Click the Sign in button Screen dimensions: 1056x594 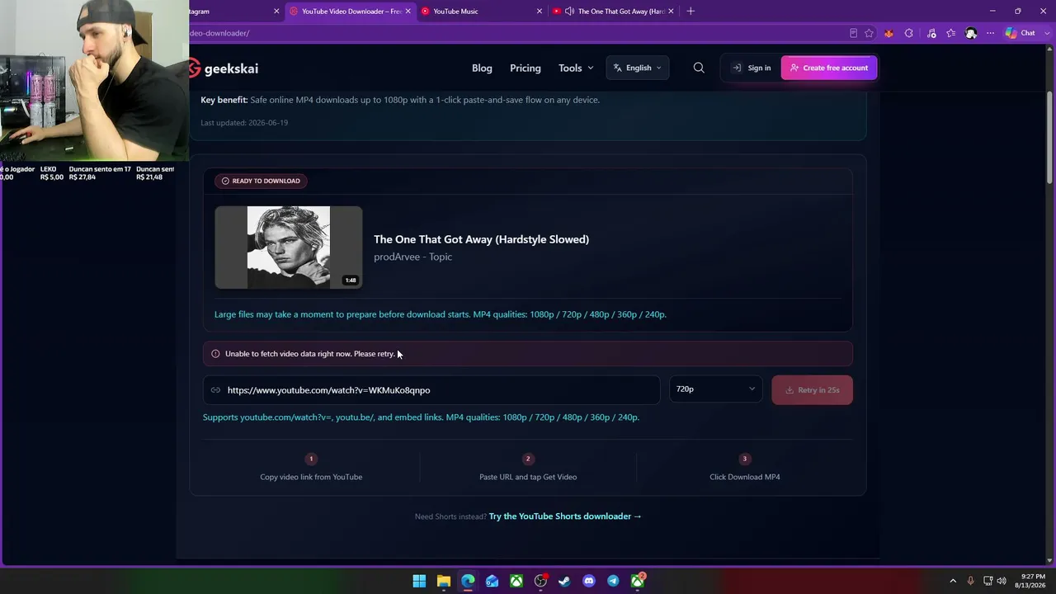[x=752, y=68]
